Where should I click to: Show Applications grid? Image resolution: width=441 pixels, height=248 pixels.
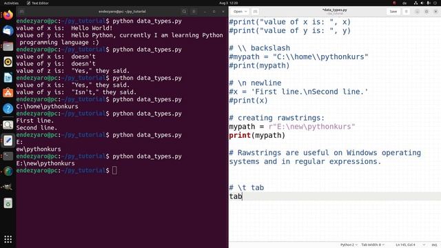tap(8, 239)
